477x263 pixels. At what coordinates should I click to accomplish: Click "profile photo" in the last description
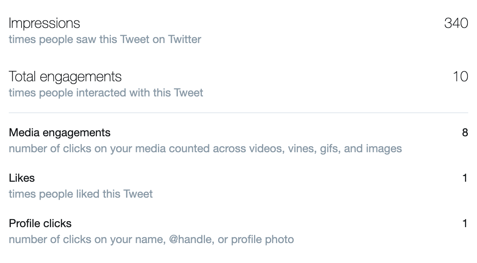[x=262, y=239]
